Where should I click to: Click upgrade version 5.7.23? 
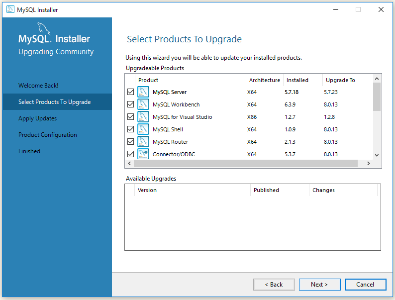[x=331, y=92]
